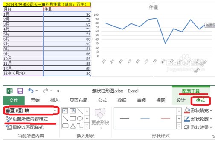Screen dimensions: 215x155
Task: Open the 文件 tab
Action: click(14, 100)
